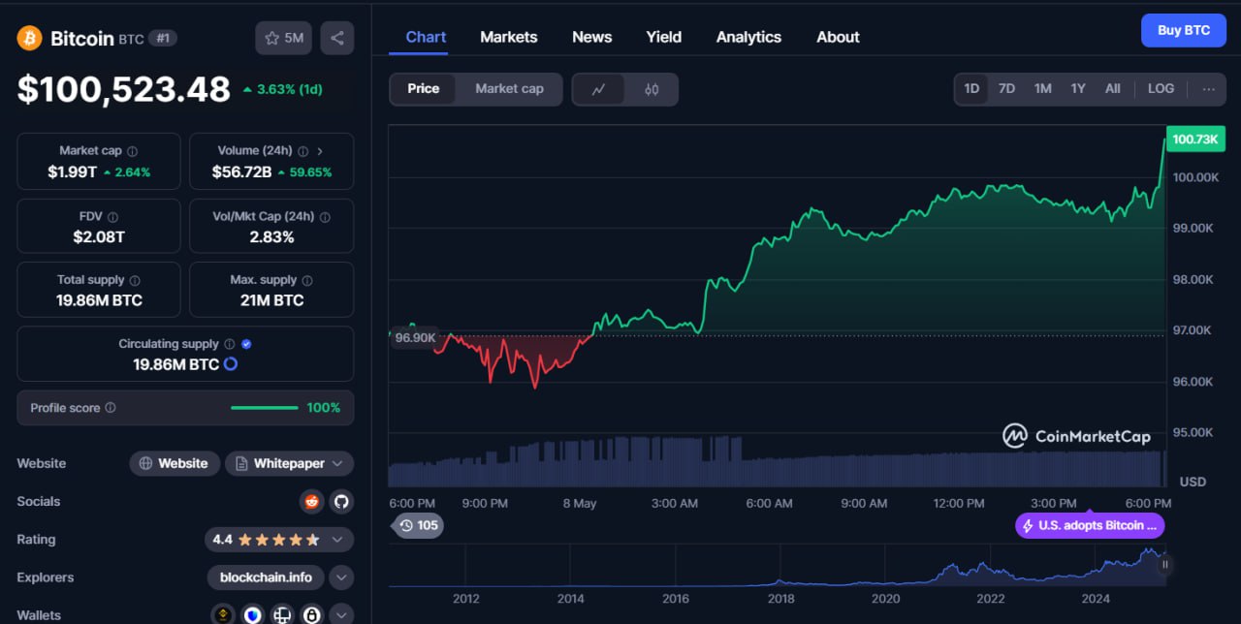Open the blockchain.info explorer link
The height and width of the screenshot is (624, 1241).
pos(266,577)
